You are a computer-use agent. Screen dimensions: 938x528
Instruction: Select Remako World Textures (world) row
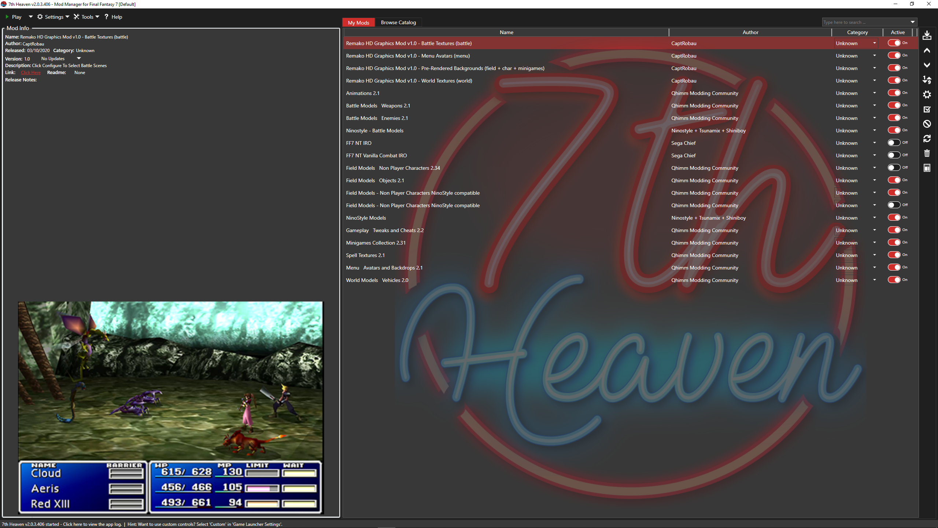tap(630, 81)
